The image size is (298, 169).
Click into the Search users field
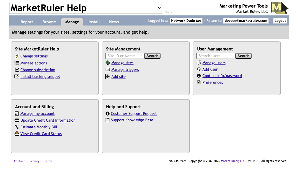216,56
